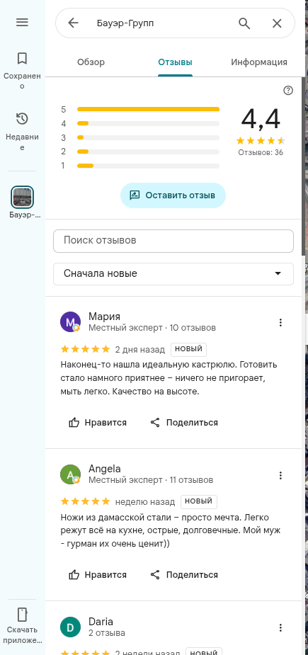The height and width of the screenshot is (655, 308).
Task: Click the 4,4 overall rating number
Action: point(261,119)
